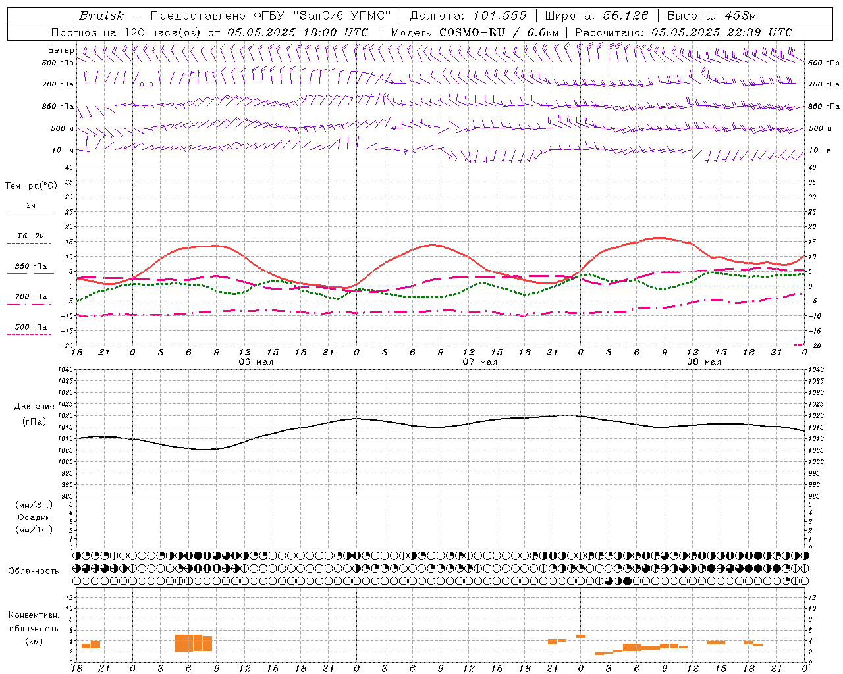Viewport: 843px width, 674px height.
Task: Click the 'Облачность' cloud cover label
Action: (x=34, y=571)
